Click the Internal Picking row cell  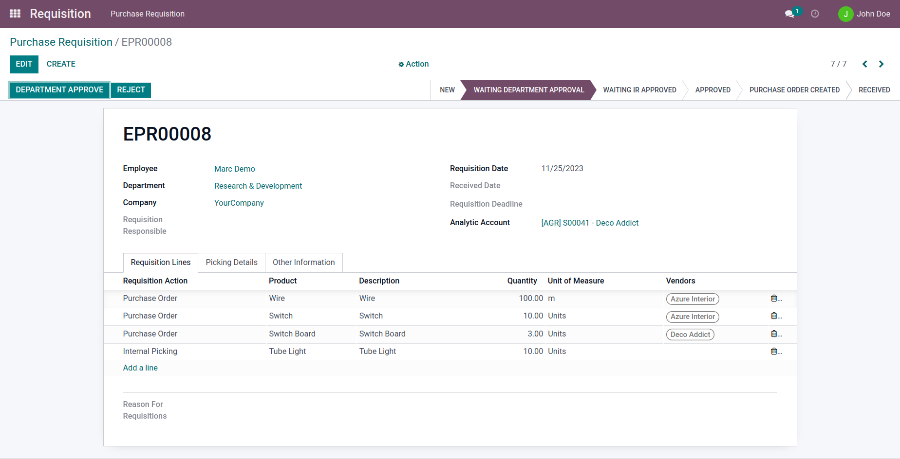pyautogui.click(x=150, y=351)
